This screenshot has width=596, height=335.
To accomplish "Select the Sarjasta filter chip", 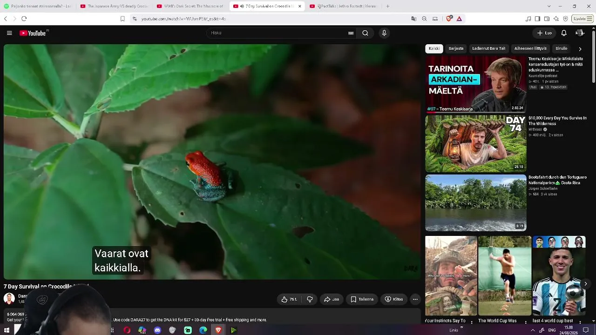I will 456,49.
